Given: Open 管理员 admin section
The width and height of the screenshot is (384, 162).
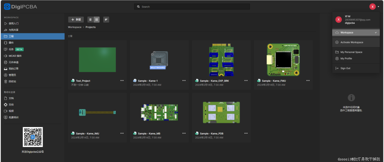Looking at the screenshot, I should [x=12, y=75].
